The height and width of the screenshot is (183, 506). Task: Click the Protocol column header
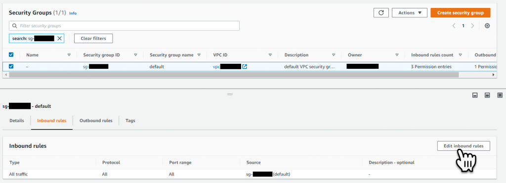coord(111,162)
